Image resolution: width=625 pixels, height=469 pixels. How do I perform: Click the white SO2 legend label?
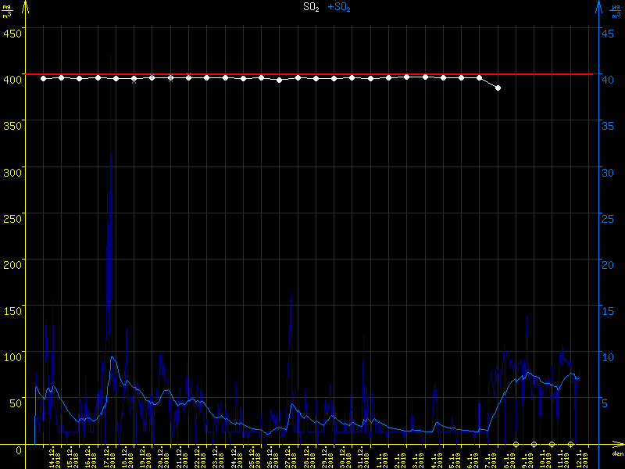(x=311, y=7)
